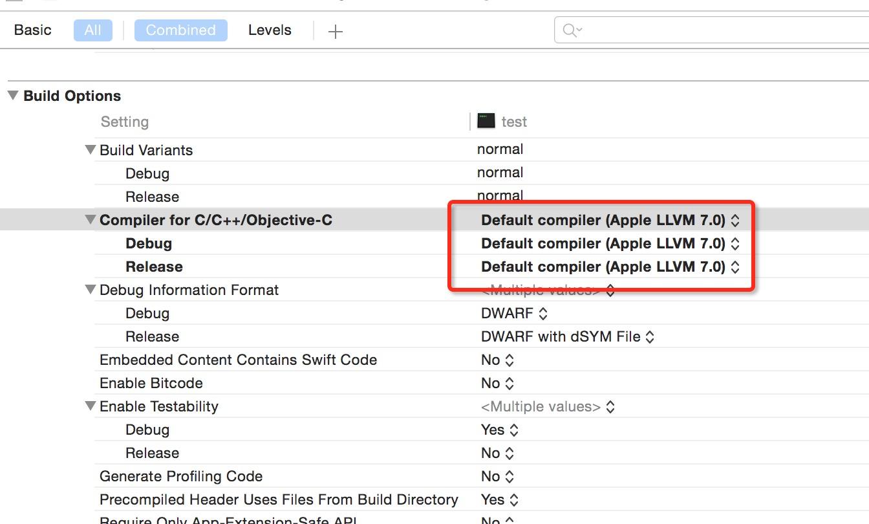
Task: Change Generate Profiling Code value
Action: (x=497, y=476)
